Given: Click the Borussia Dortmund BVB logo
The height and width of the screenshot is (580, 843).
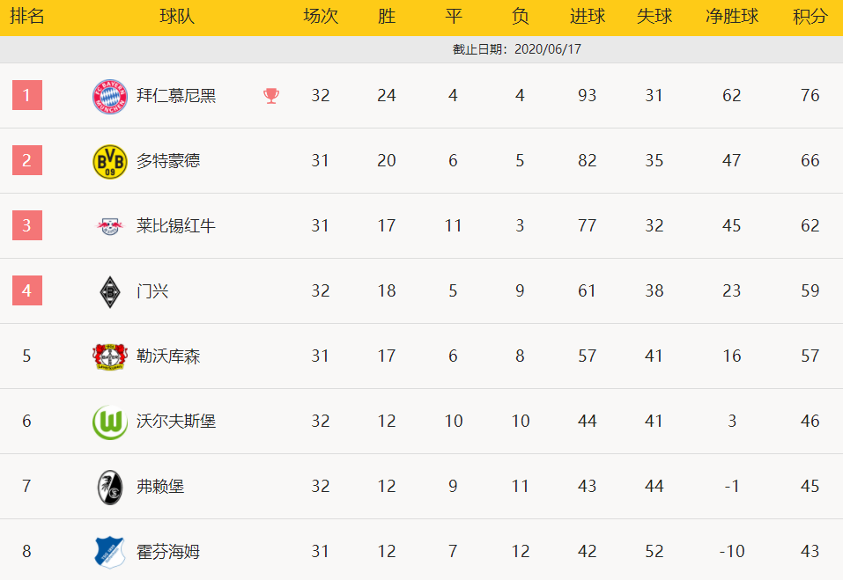Looking at the screenshot, I should [110, 162].
